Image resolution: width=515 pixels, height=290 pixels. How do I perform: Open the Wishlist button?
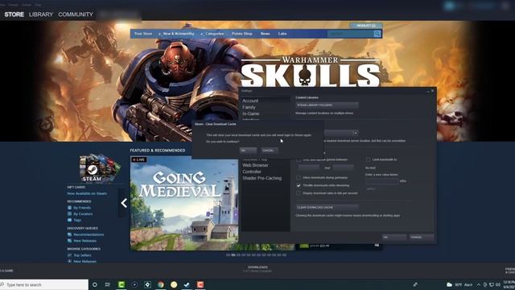pos(365,25)
